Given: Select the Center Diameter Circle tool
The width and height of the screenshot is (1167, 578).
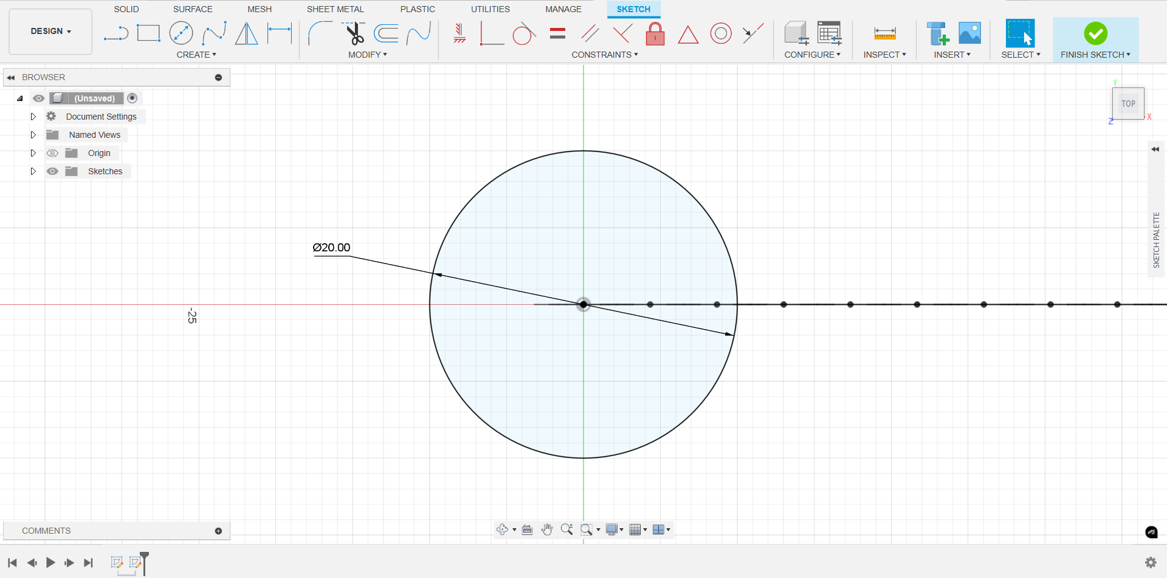Looking at the screenshot, I should click(181, 33).
